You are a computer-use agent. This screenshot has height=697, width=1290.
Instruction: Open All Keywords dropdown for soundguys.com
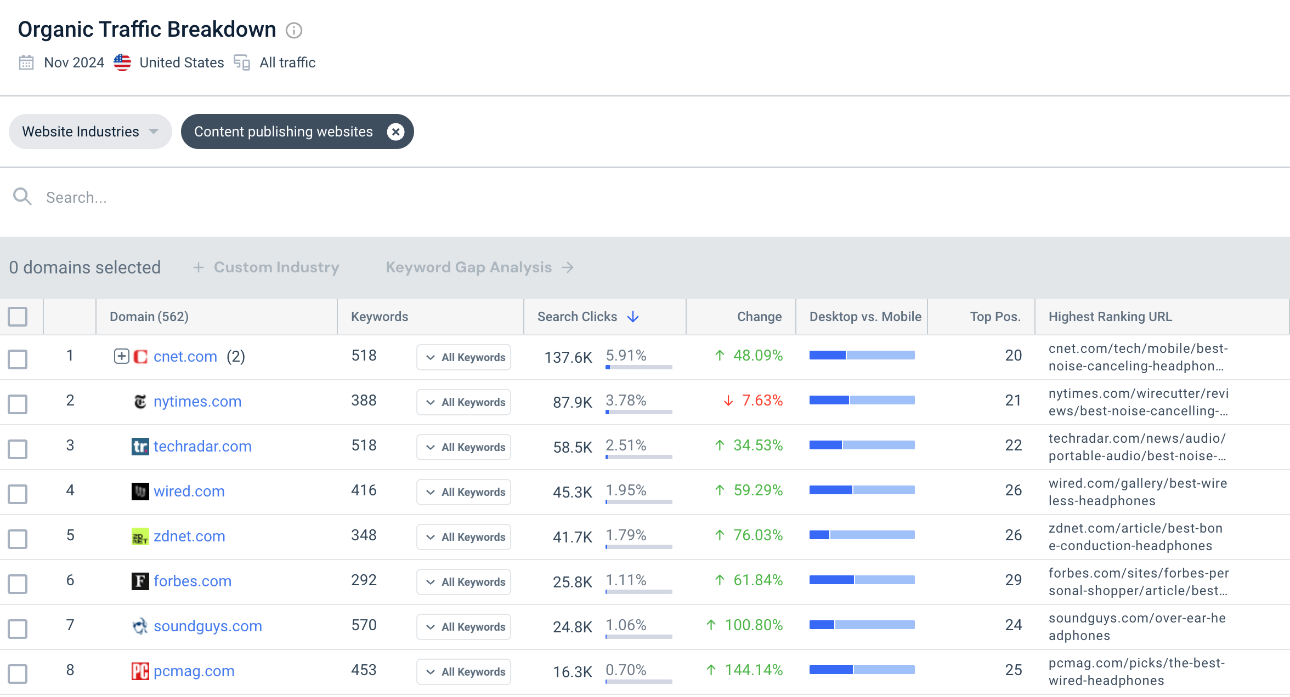click(463, 627)
